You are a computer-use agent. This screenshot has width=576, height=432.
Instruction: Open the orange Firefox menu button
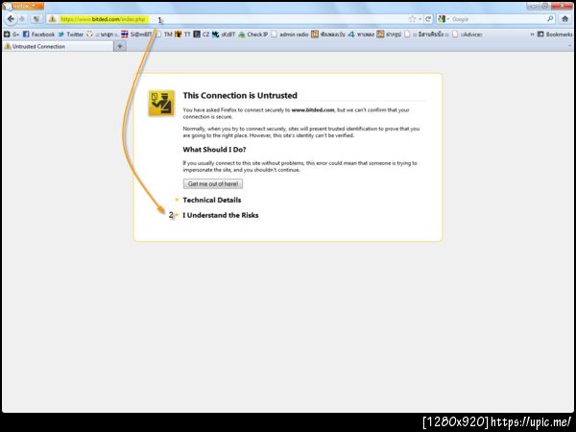pos(23,6)
